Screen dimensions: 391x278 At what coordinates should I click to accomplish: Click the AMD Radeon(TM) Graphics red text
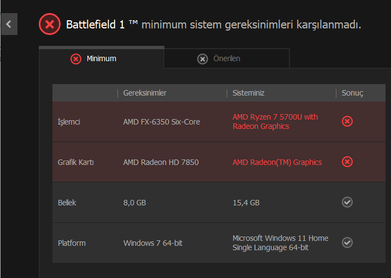click(277, 162)
